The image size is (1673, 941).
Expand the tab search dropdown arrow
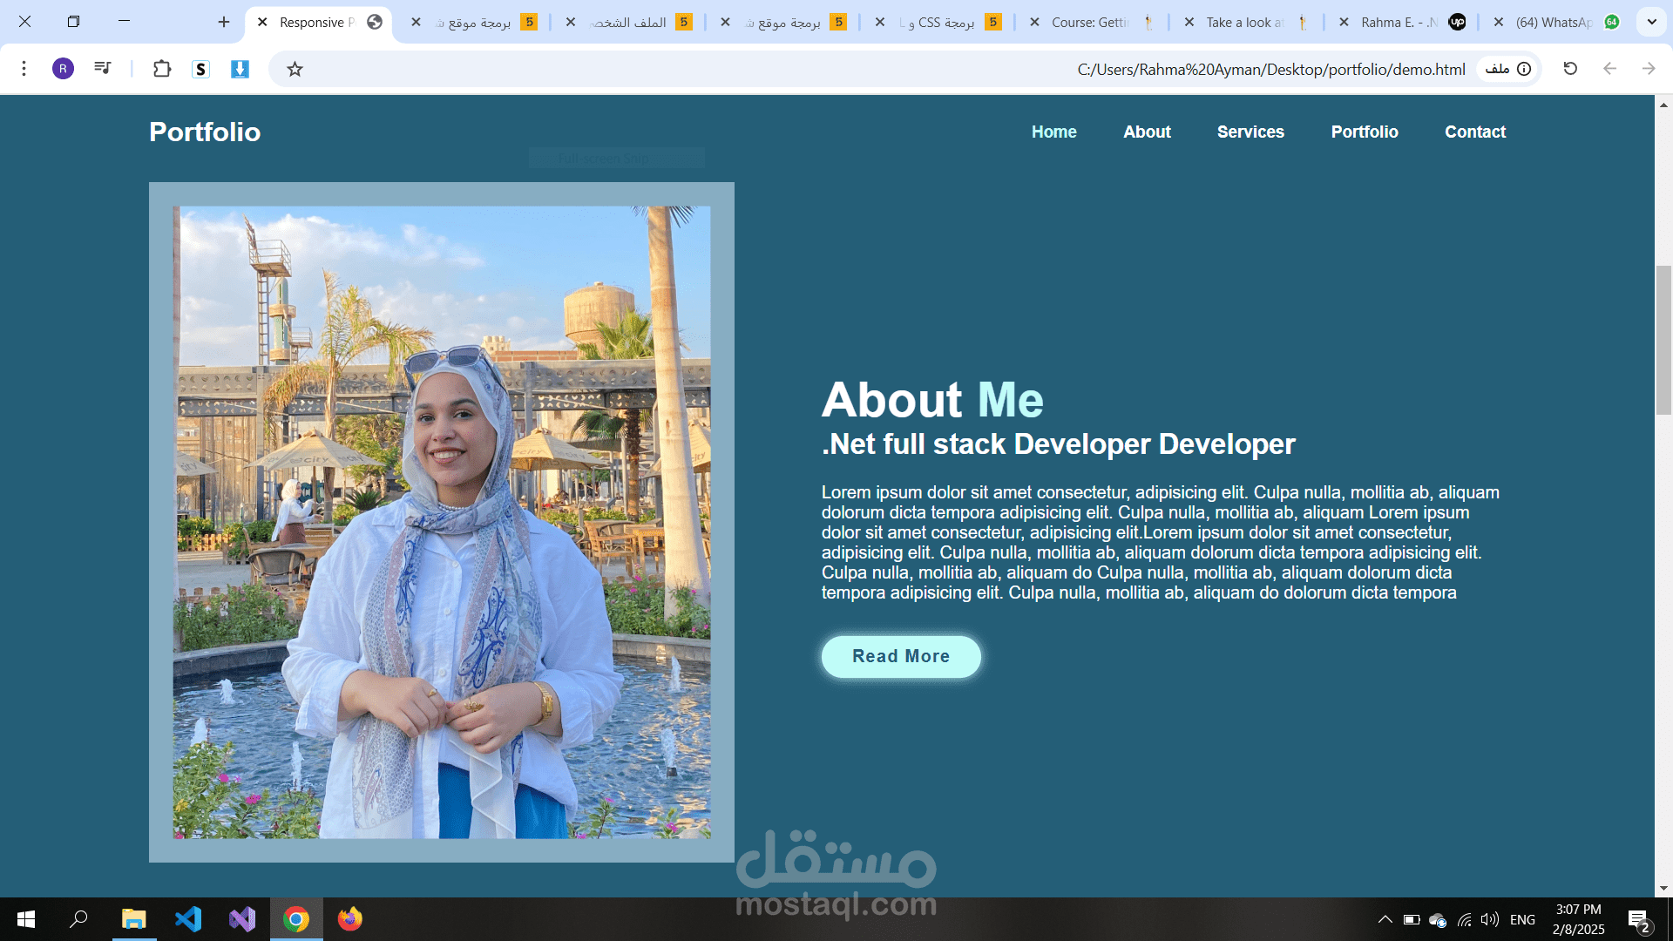click(1651, 22)
